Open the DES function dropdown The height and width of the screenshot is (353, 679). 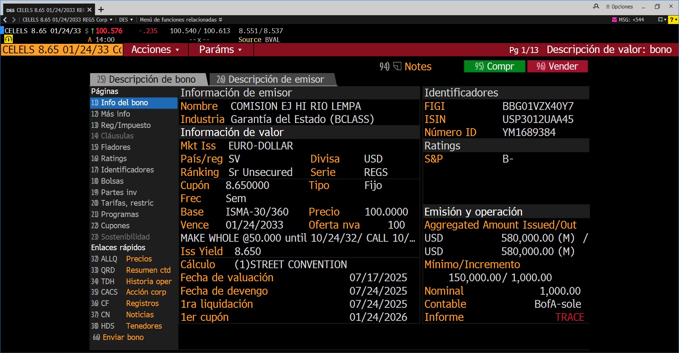(x=126, y=20)
